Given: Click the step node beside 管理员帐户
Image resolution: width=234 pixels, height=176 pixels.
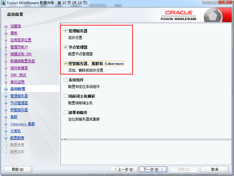Looking at the screenshot, I should 6,47.
